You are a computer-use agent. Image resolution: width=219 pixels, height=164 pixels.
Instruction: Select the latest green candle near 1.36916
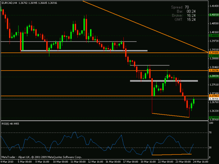(x=194, y=101)
